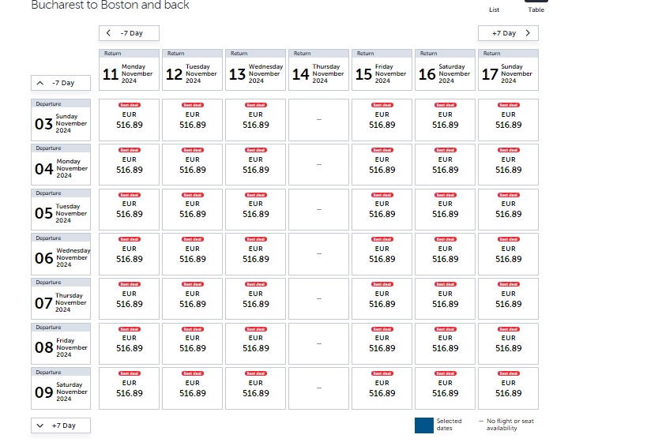
Task: Click the up chevron for earlier departure dates
Action: tap(41, 83)
